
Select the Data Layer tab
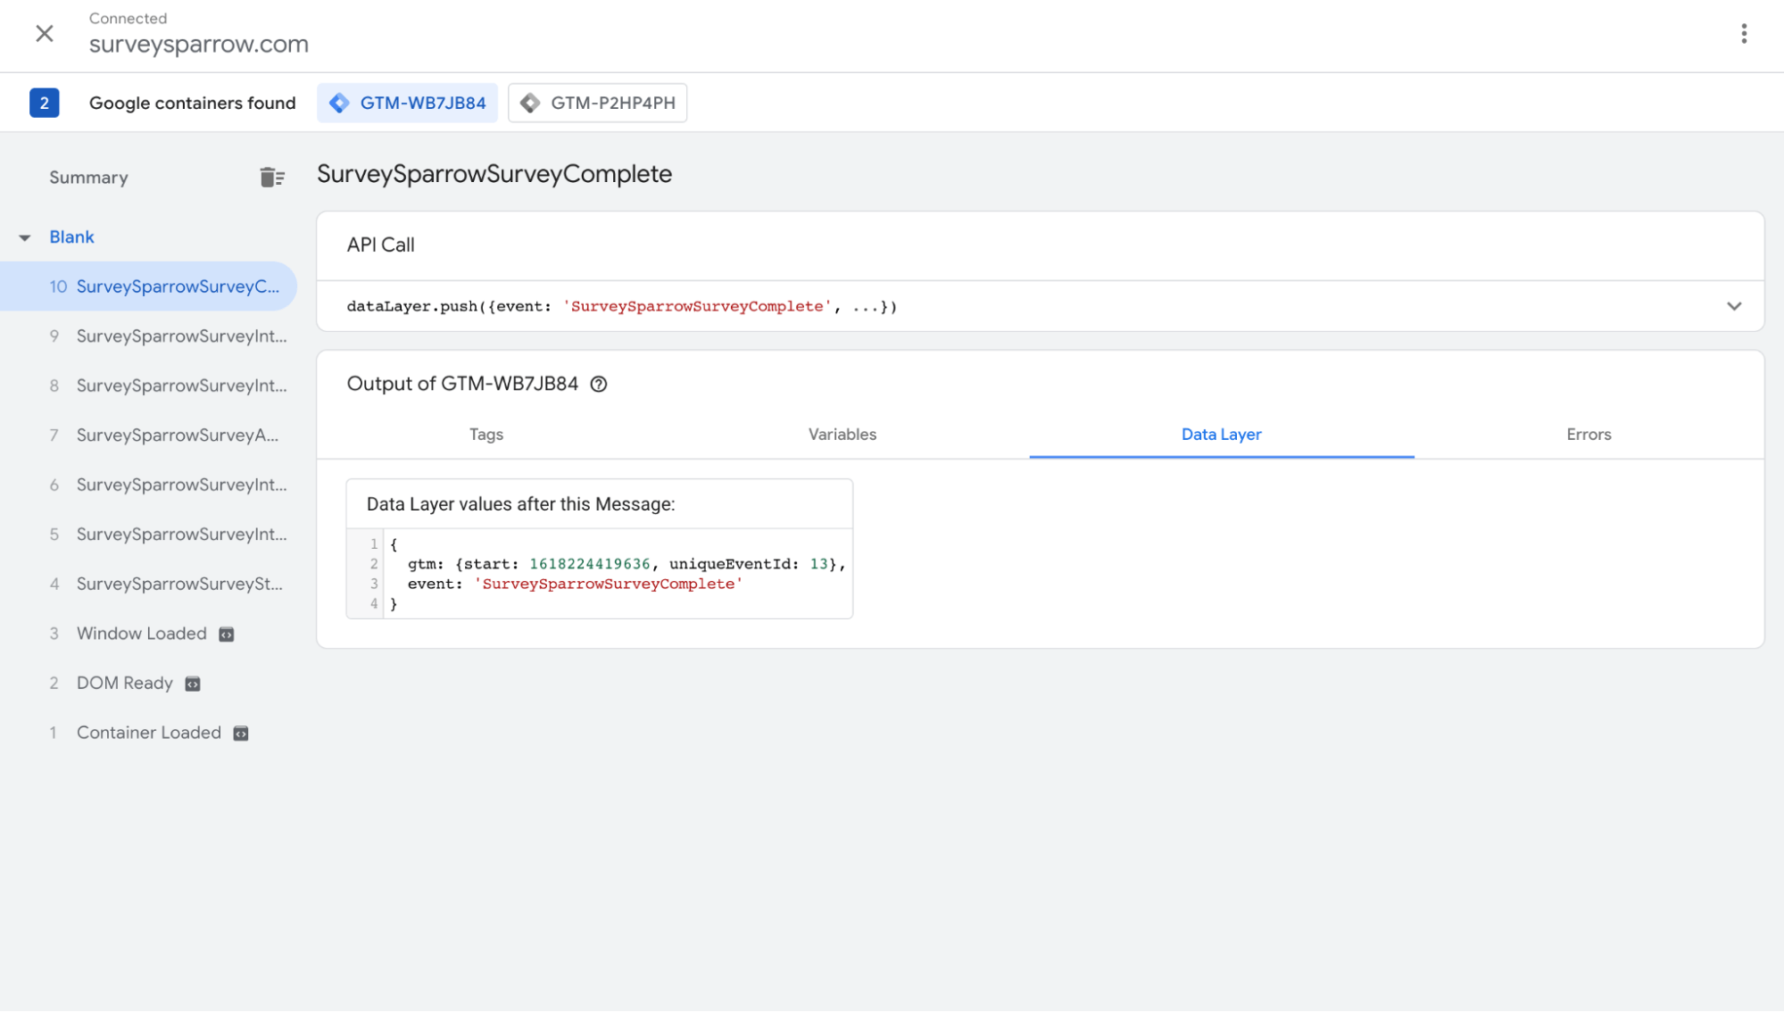click(x=1220, y=435)
